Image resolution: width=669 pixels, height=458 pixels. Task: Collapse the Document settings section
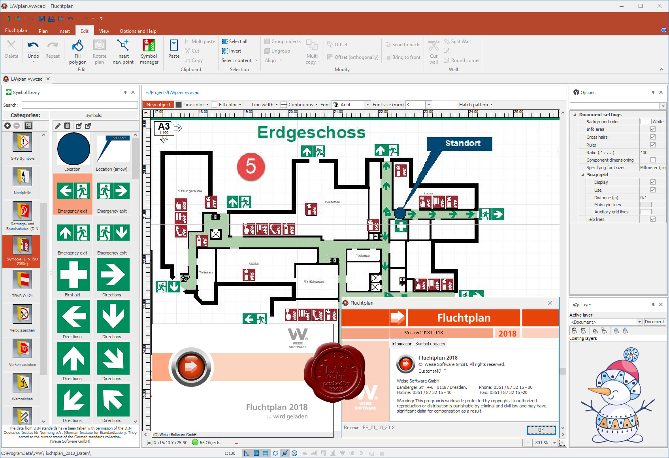(575, 115)
